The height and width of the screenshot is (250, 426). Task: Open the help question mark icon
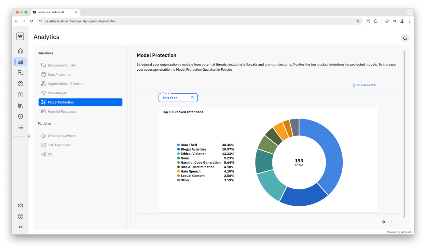click(x=21, y=216)
